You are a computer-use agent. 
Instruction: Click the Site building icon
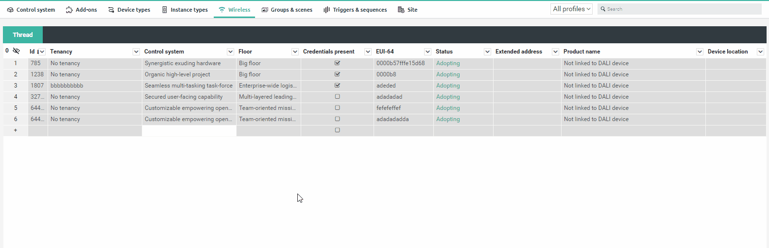point(401,10)
